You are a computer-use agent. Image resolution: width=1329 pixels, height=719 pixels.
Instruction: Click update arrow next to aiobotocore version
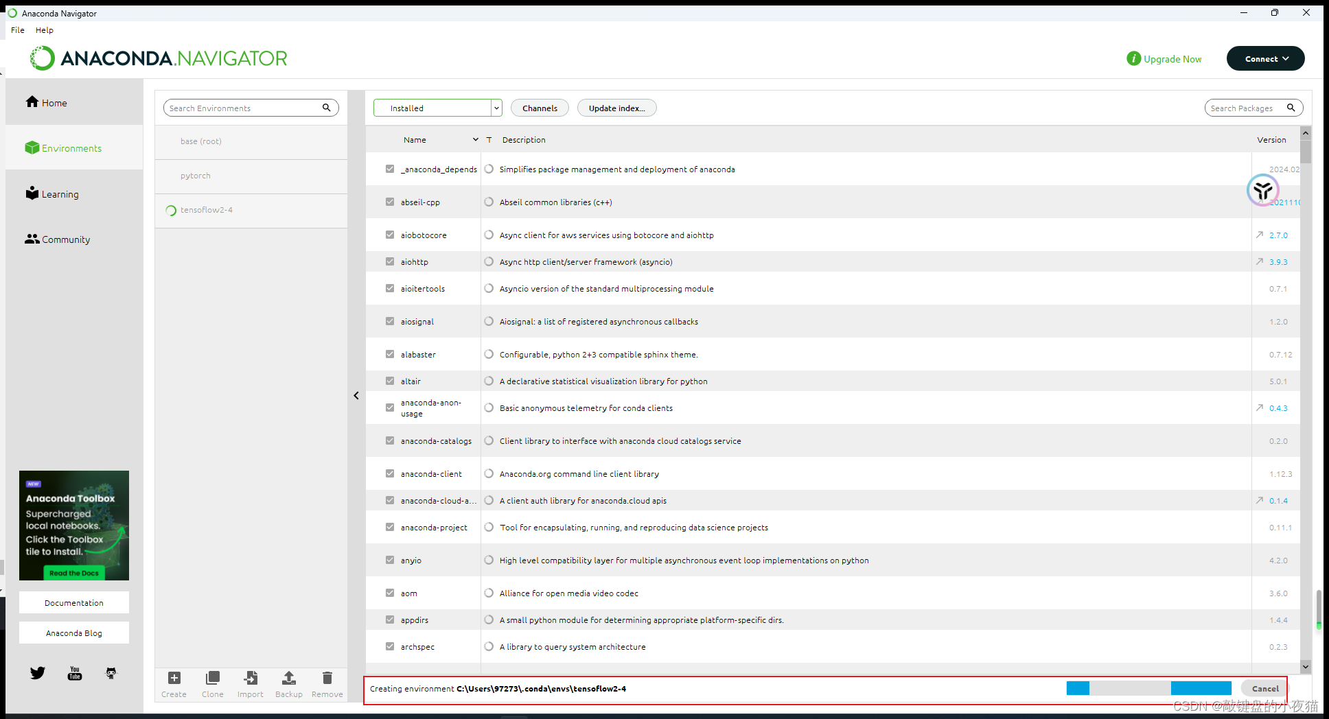1260,235
